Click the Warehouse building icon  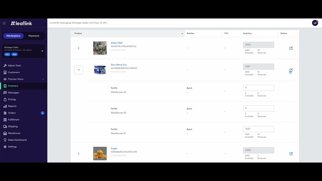[5, 133]
